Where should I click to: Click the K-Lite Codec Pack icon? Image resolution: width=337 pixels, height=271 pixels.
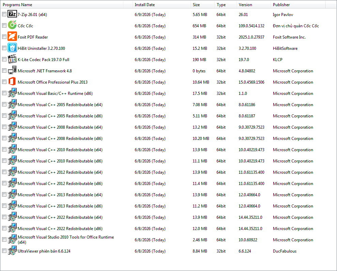click(x=12, y=59)
